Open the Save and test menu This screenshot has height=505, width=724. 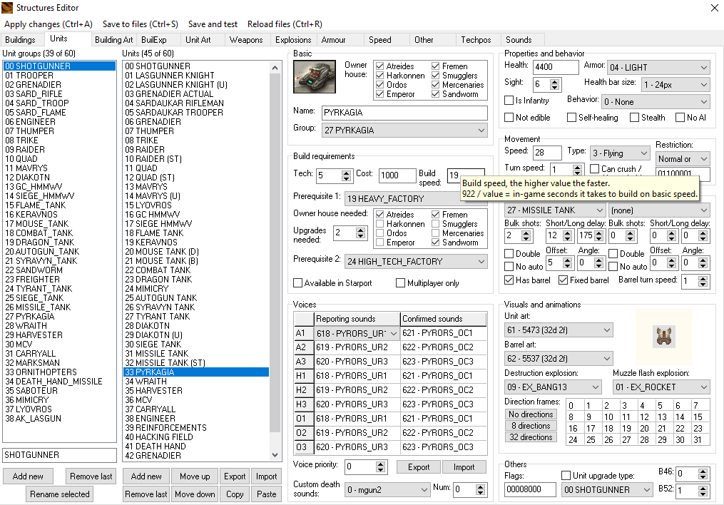[x=213, y=24]
